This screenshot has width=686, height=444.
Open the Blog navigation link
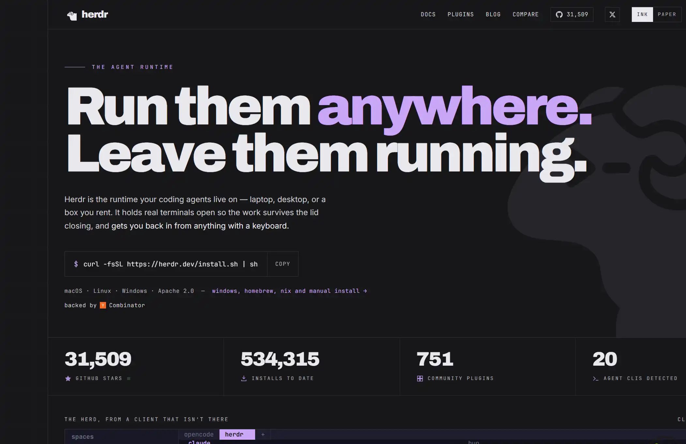[493, 14]
